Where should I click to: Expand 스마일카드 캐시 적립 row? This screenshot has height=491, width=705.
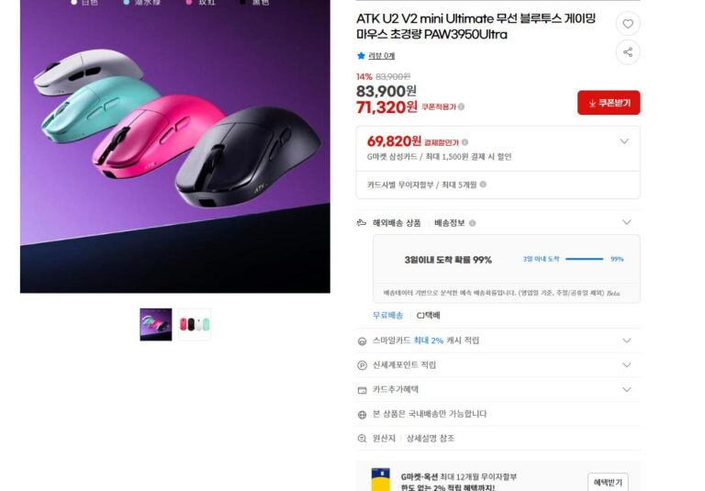point(627,340)
